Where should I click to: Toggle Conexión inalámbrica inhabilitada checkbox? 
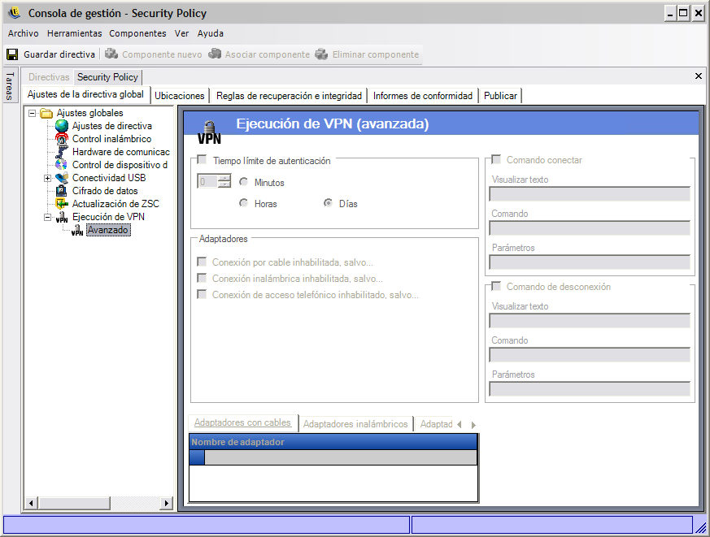coord(202,278)
